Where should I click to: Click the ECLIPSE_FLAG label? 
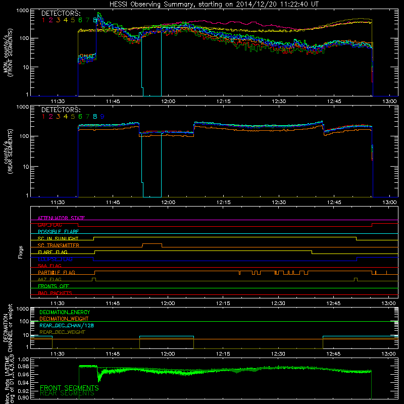click(55, 259)
